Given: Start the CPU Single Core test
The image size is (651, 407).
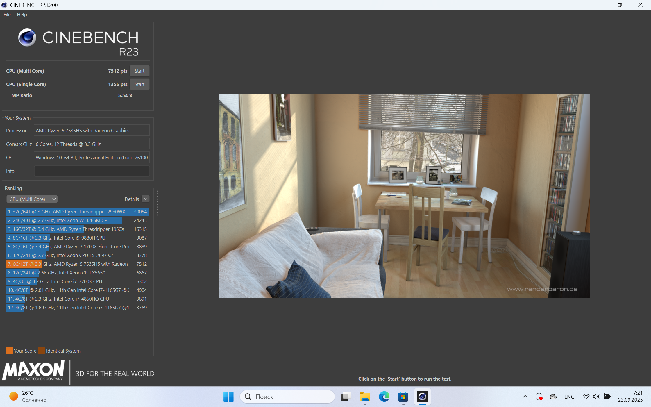Looking at the screenshot, I should 139,84.
